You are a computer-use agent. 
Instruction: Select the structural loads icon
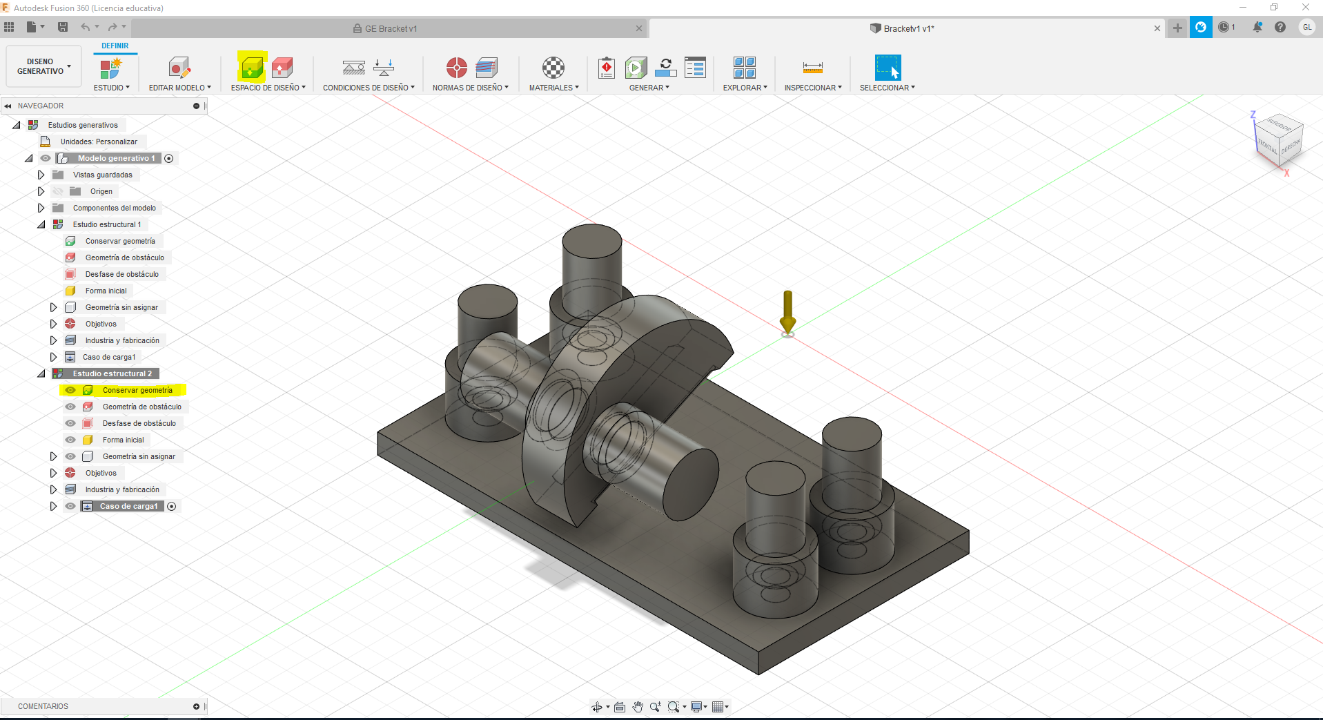point(384,68)
